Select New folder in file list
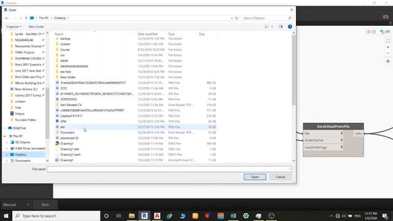This screenshot has height=221, width=393. (68, 77)
